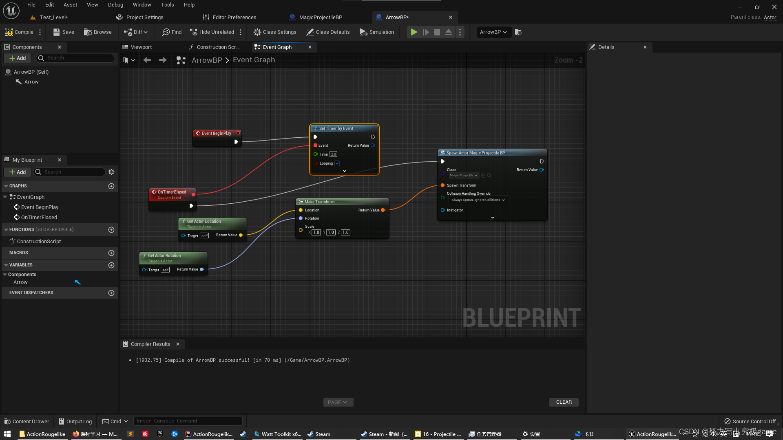This screenshot has height=440, width=783.
Task: Click CLEAR in Compiler Results
Action: pyautogui.click(x=564, y=402)
